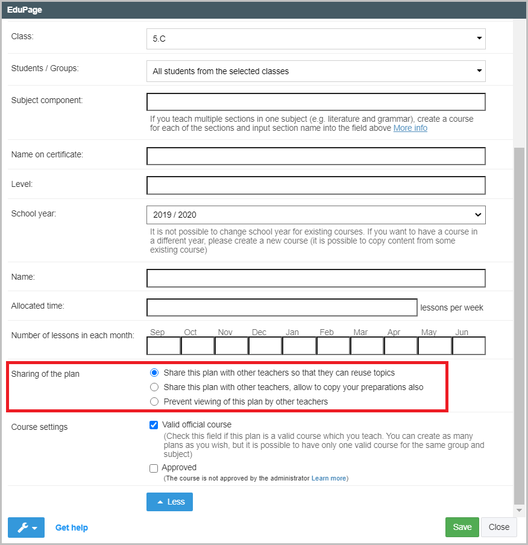
Task: Select Prevent viewing of this plan option
Action: coord(154,402)
